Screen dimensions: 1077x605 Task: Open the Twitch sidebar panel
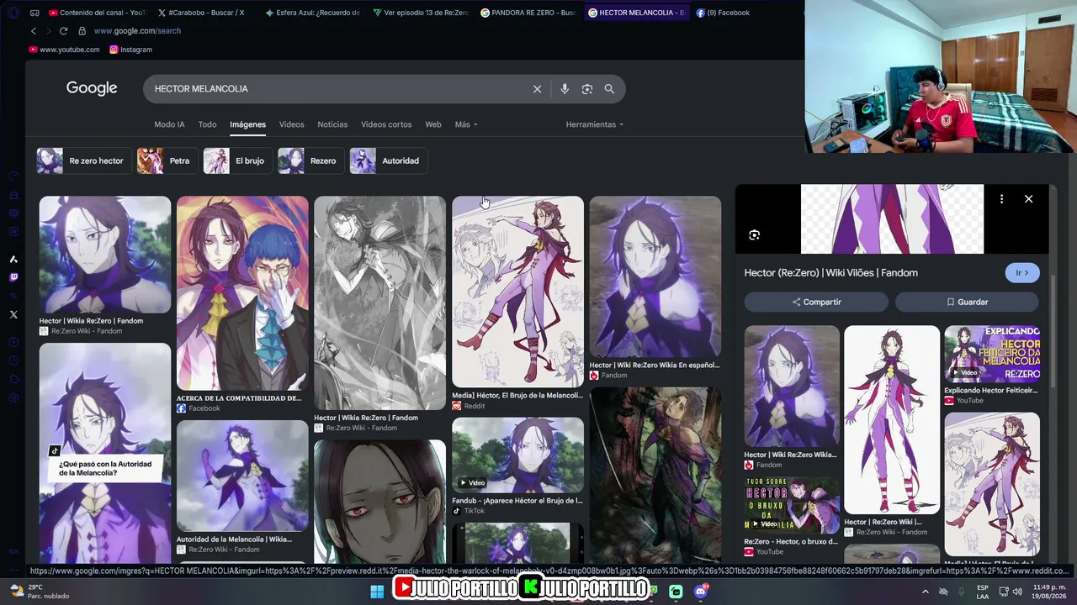[x=13, y=277]
